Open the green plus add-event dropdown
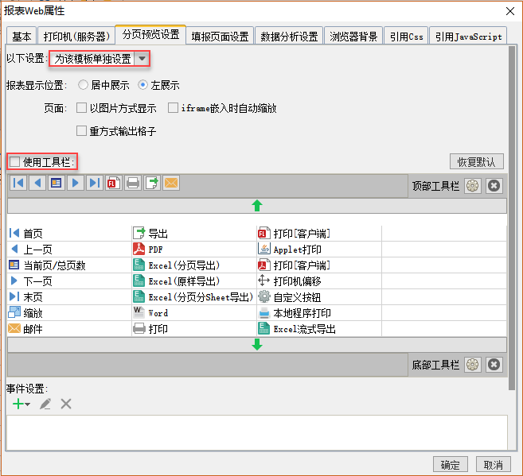This screenshot has height=476, width=523. point(21,404)
